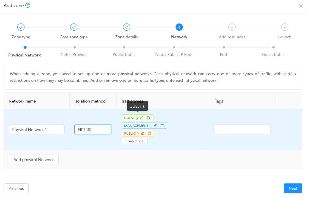Screen dimensions: 309x198
Task: Delete the GUEST traffic type
Action: tap(148, 118)
